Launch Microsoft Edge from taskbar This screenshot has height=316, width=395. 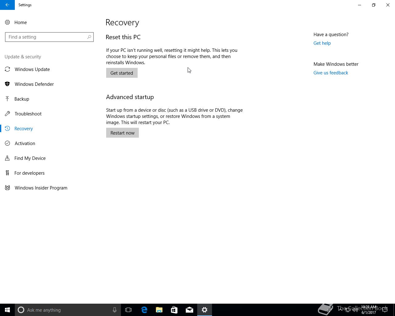tap(144, 310)
